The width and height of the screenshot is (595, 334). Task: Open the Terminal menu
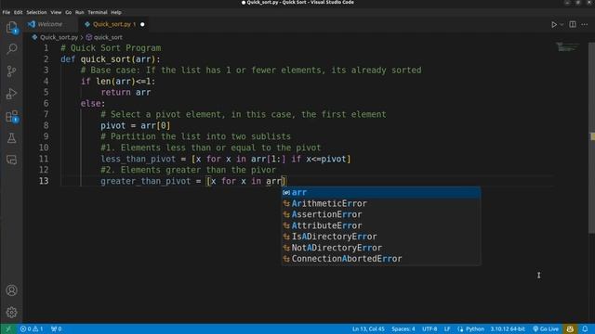click(98, 12)
